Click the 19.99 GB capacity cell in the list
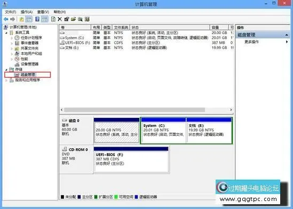The height and width of the screenshot is (209, 293). (219, 48)
